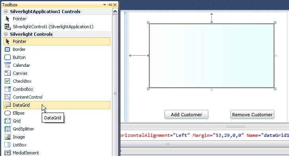Click the HorizontalAlignment "Left" value in XAML
The width and height of the screenshot is (289, 156).
click(x=182, y=135)
